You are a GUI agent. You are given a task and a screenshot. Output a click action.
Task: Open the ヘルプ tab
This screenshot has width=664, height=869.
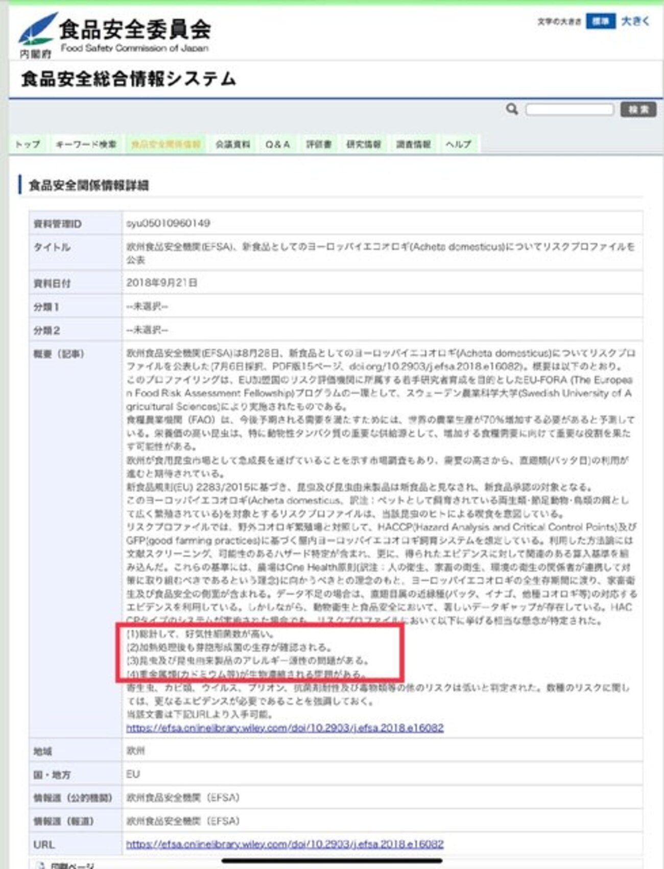(x=458, y=145)
